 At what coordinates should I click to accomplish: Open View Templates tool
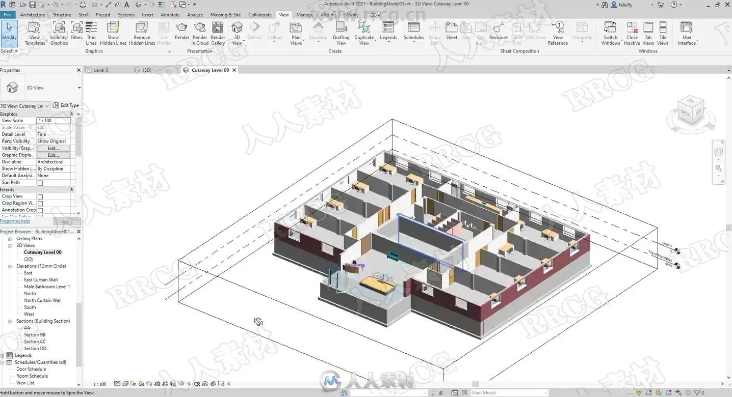point(35,34)
